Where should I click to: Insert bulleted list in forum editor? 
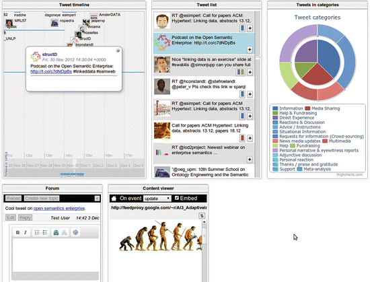click(45, 232)
